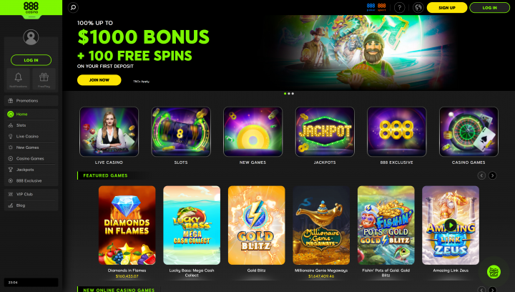Select the second banner carousel dot
The width and height of the screenshot is (515, 292).
coord(289,94)
